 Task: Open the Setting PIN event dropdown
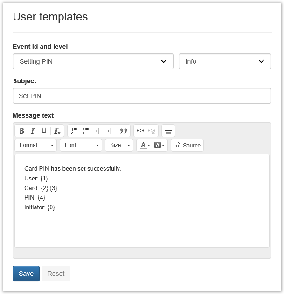pos(93,61)
